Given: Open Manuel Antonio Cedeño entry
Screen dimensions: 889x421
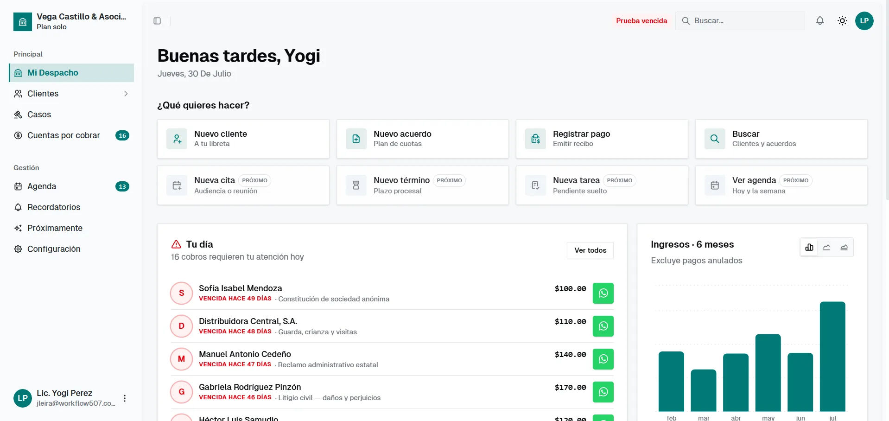Looking at the screenshot, I should pyautogui.click(x=392, y=359).
